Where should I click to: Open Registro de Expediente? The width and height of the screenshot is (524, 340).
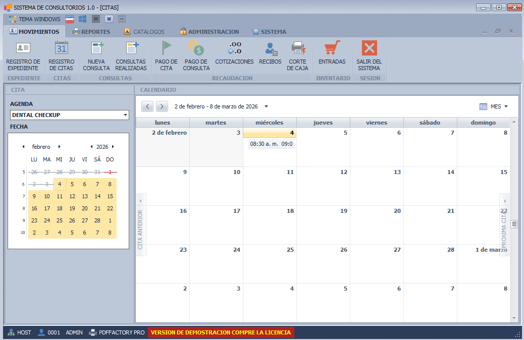23,55
